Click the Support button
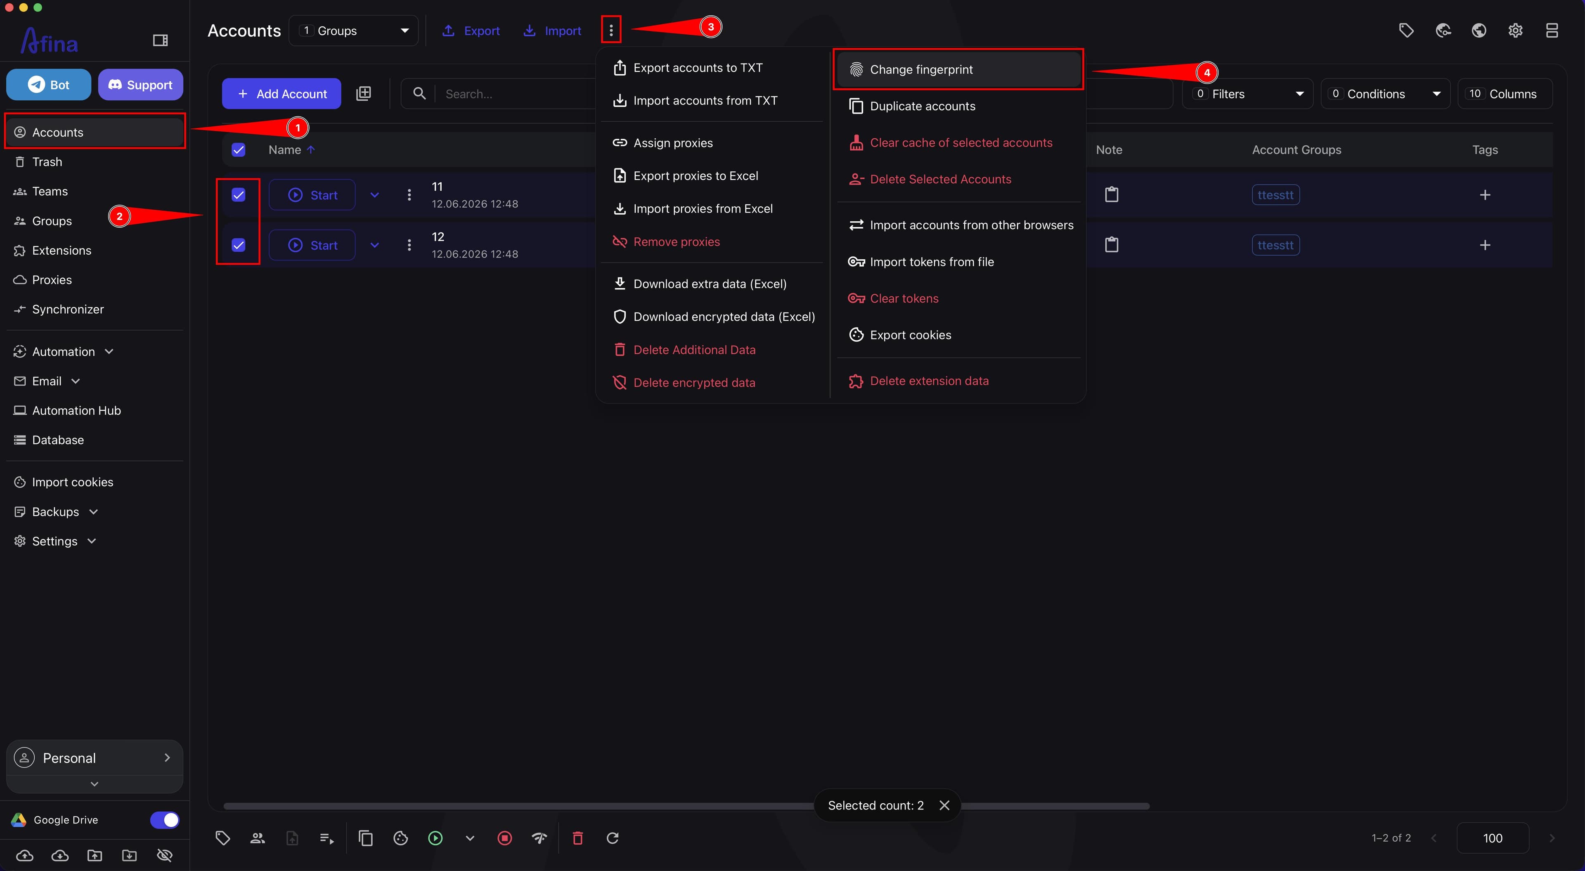Viewport: 1585px width, 871px height. click(140, 84)
